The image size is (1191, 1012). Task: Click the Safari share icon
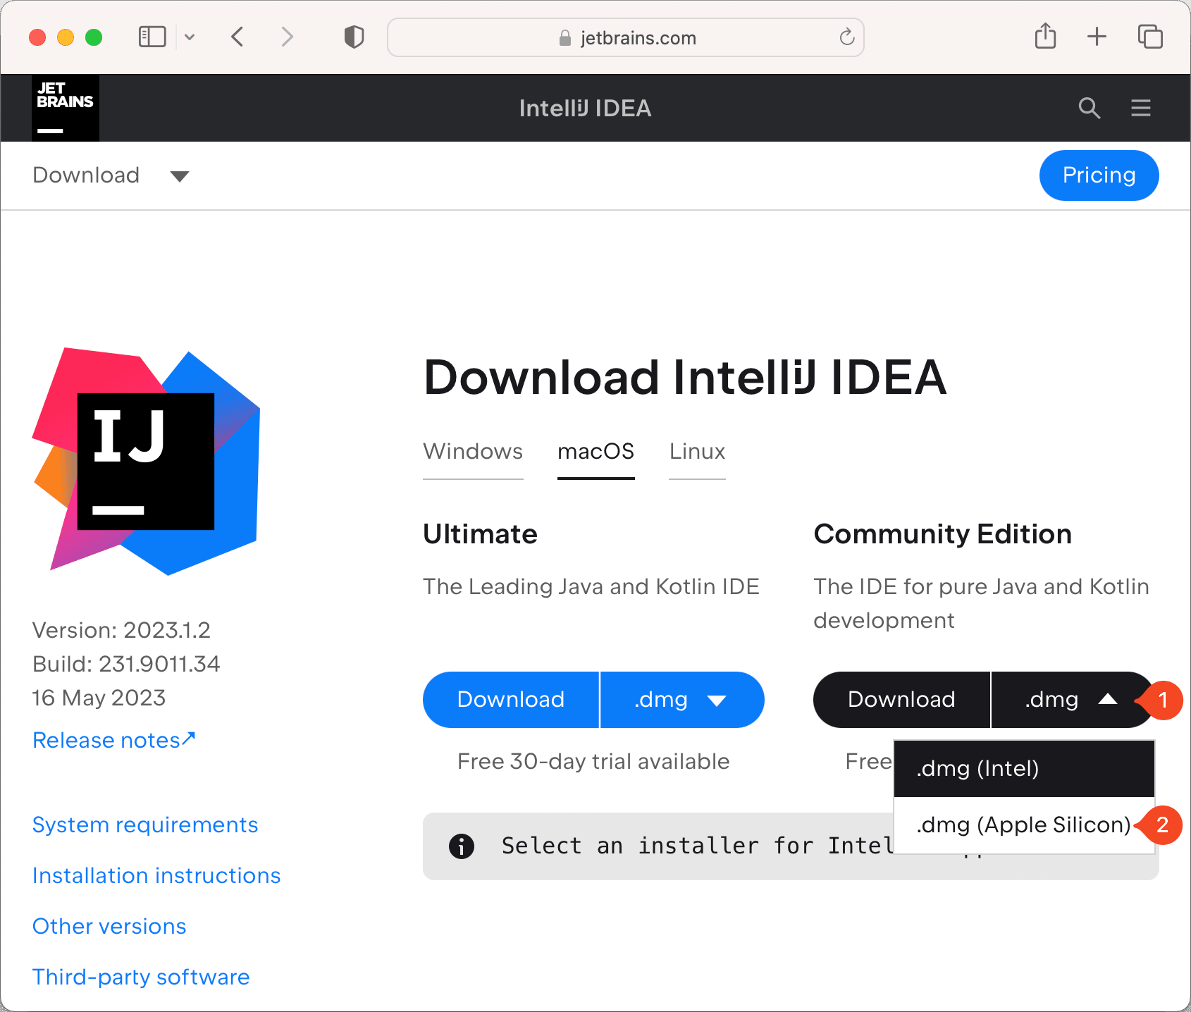[x=1045, y=37]
